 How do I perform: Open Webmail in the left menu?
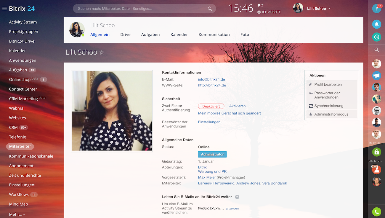(x=17, y=108)
